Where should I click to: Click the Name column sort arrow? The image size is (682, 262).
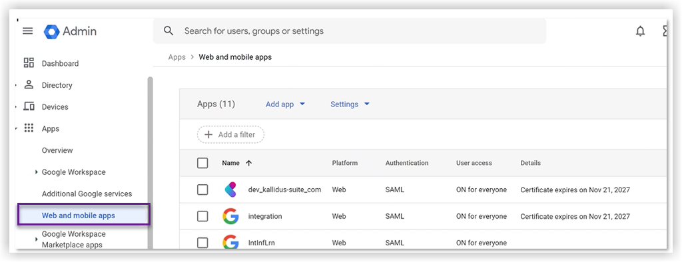(x=249, y=163)
